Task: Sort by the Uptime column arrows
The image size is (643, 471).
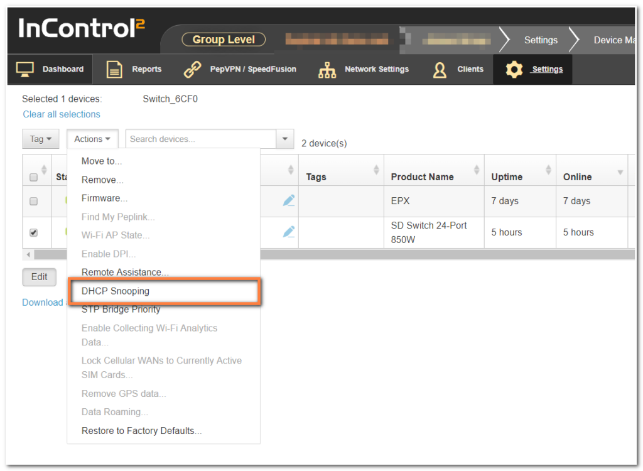Action: pyautogui.click(x=548, y=170)
